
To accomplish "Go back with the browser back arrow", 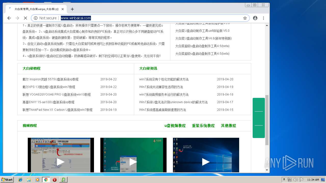I will point(9,18).
